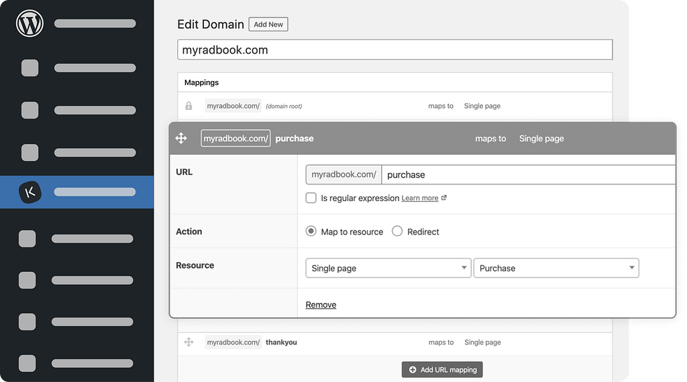Click the purchase URL path input field
687x382 pixels.
click(529, 175)
